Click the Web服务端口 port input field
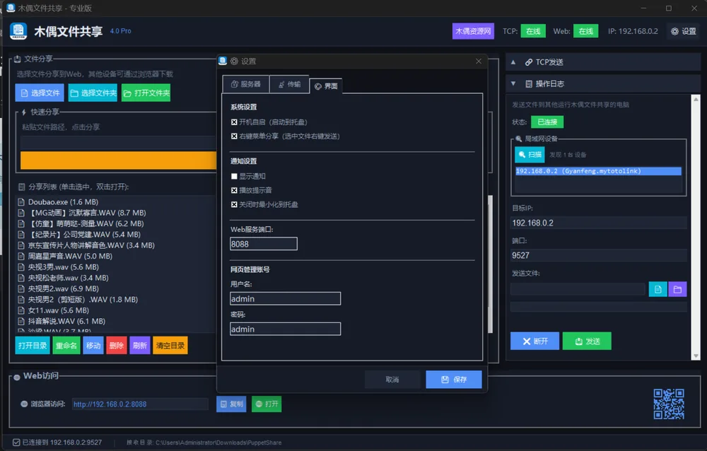The width and height of the screenshot is (707, 451). tap(264, 244)
